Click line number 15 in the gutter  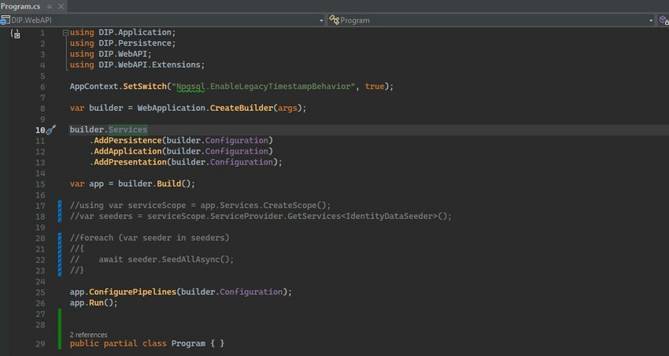[40, 184]
